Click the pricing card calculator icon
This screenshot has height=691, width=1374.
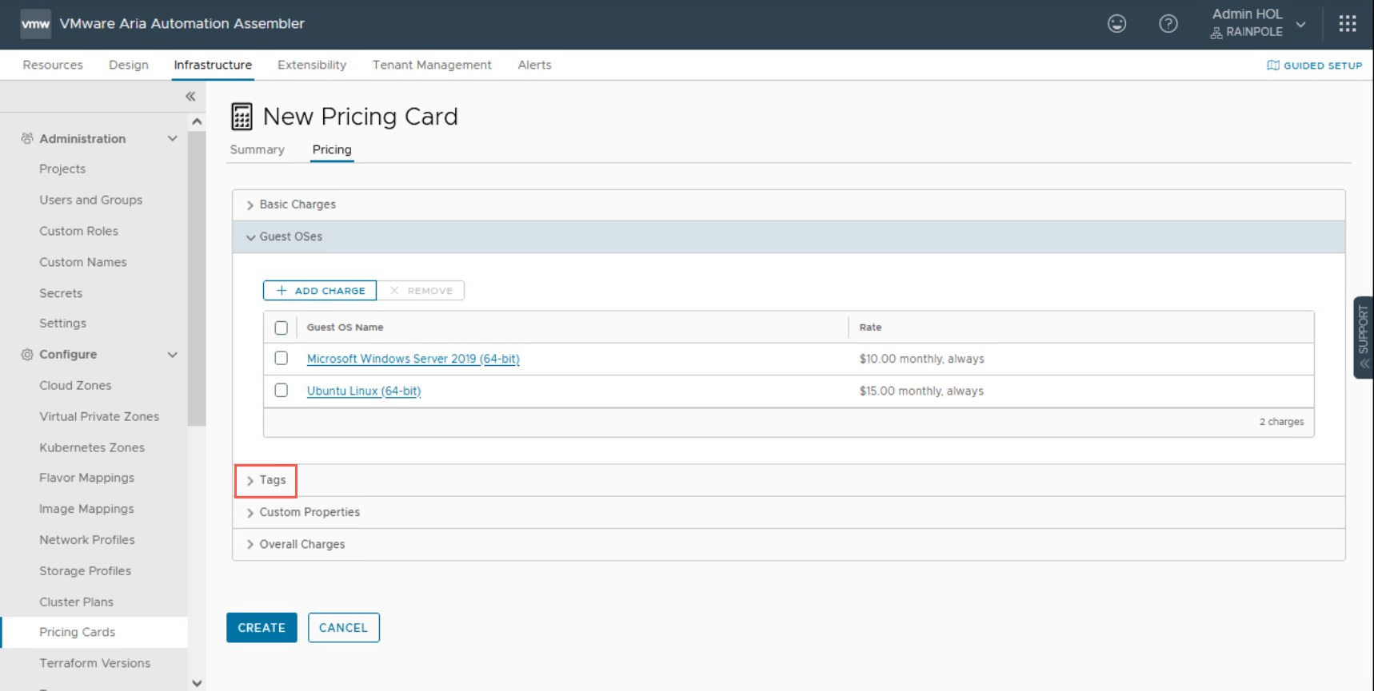[x=242, y=117]
